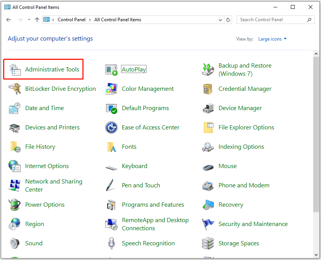Click the Default Programs icon
This screenshot has height=260, width=321.
[x=111, y=109]
